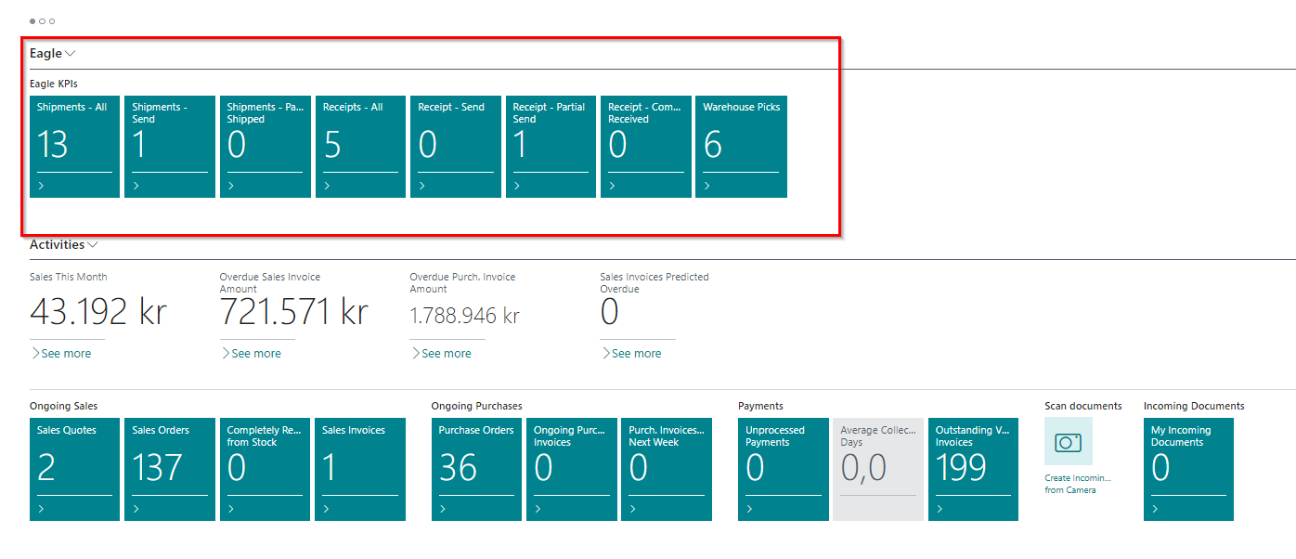Open the Average Collection Days tile

tap(878, 469)
